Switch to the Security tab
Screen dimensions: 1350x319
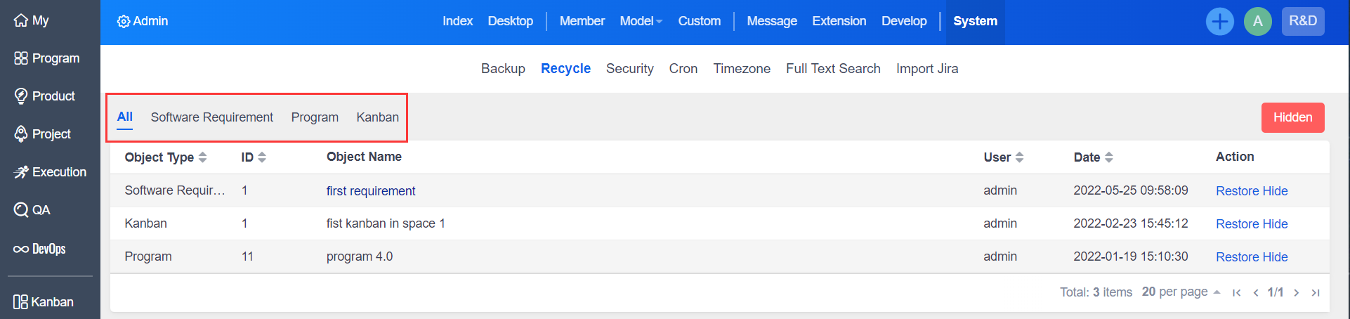(x=629, y=69)
